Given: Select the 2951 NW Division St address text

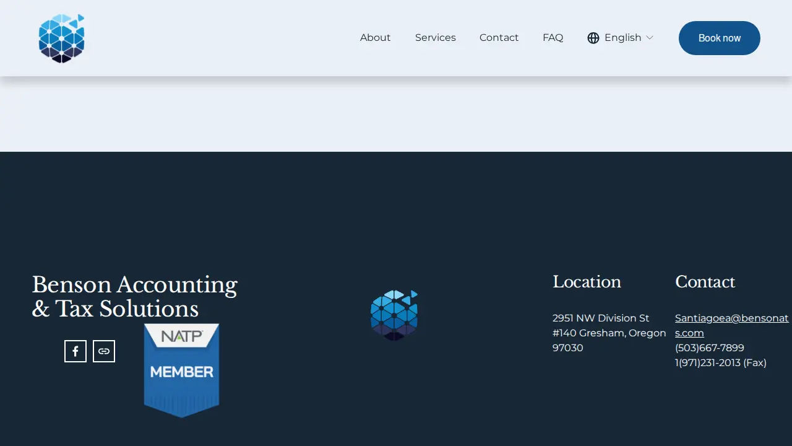Looking at the screenshot, I should (x=601, y=318).
